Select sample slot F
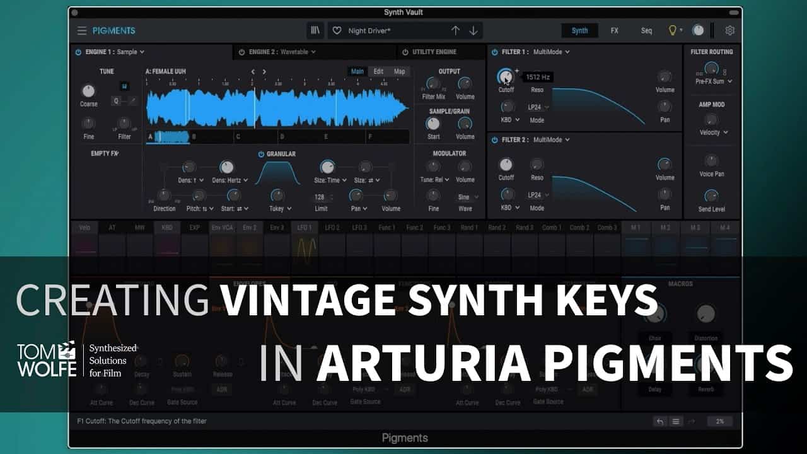Screen dimensions: 807x454 click(387, 136)
